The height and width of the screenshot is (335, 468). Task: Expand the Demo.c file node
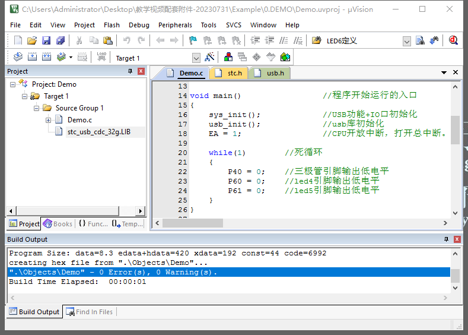coord(48,120)
